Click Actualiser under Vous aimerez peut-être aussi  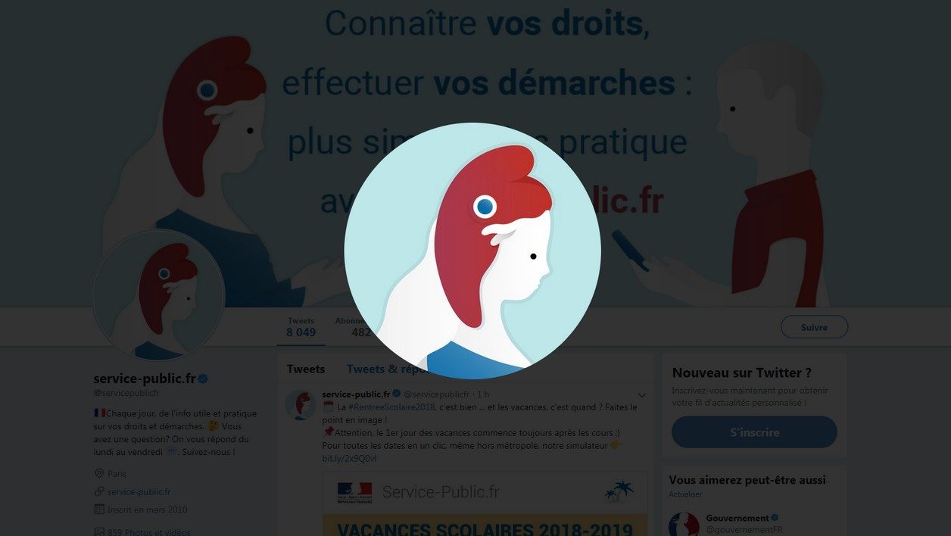685,494
